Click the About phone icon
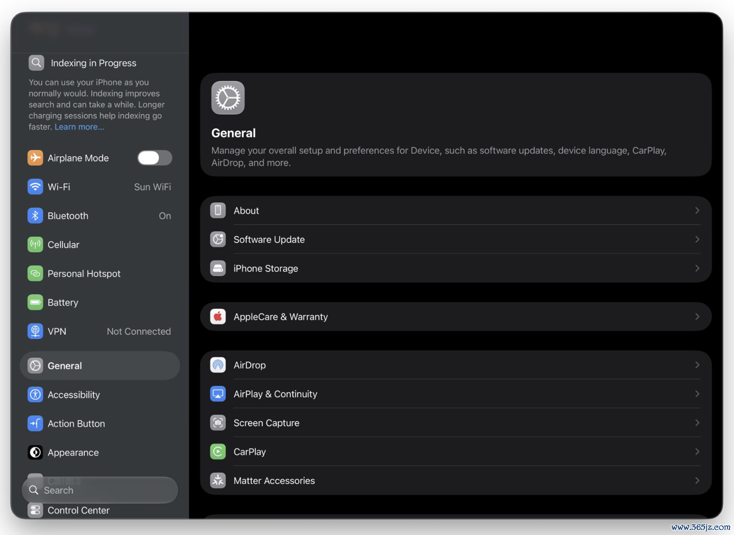This screenshot has height=535, width=734. (218, 211)
